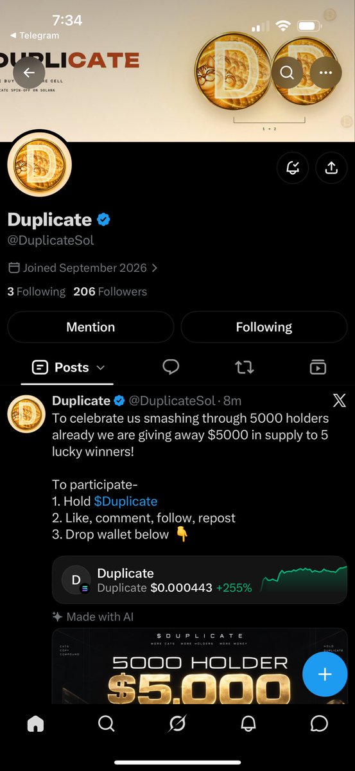This screenshot has width=355, height=771.
Task: Expand the Posts dropdown chevron
Action: pos(100,368)
